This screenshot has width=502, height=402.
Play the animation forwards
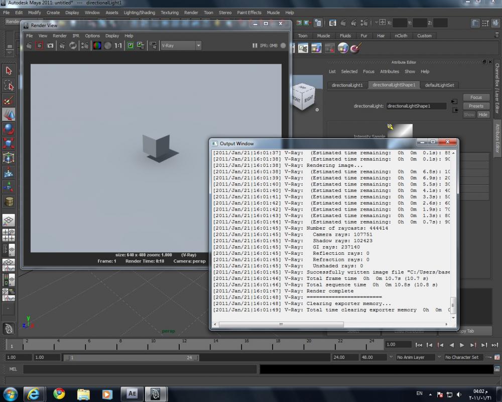(x=462, y=345)
